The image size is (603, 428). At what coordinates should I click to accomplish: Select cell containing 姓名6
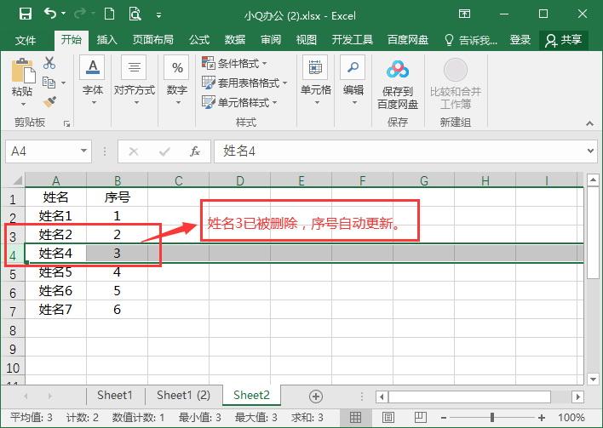click(55, 291)
